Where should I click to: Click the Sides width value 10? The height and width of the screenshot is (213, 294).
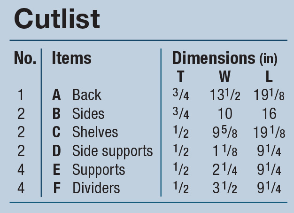(224, 114)
